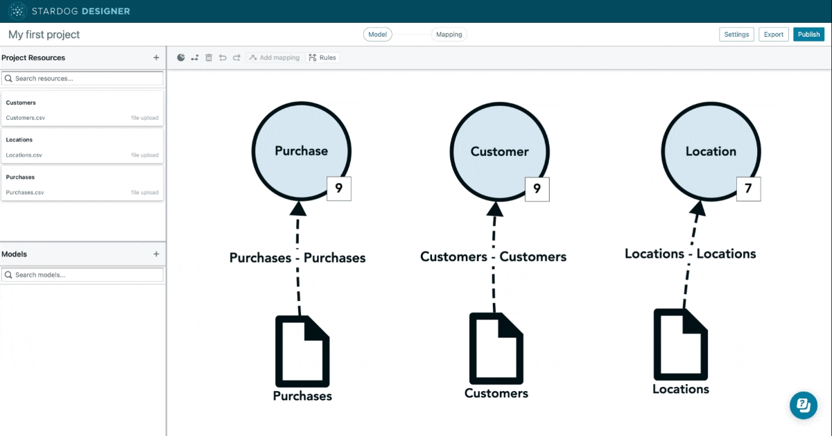This screenshot has width=832, height=436.
Task: Open the project Settings
Action: 736,35
